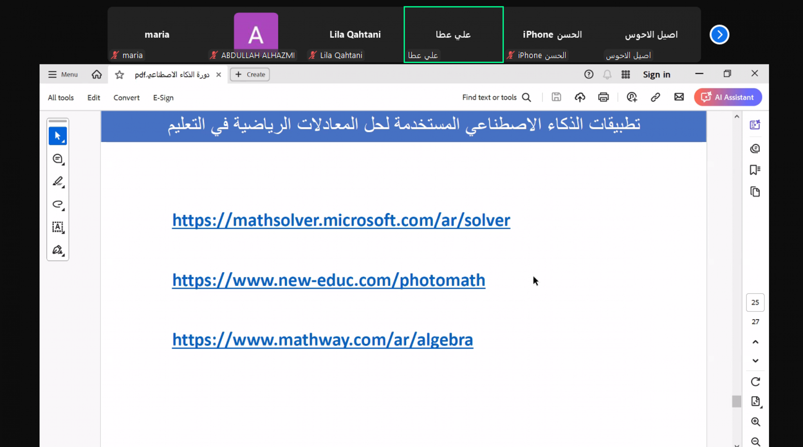Zoom out on the document

755,441
